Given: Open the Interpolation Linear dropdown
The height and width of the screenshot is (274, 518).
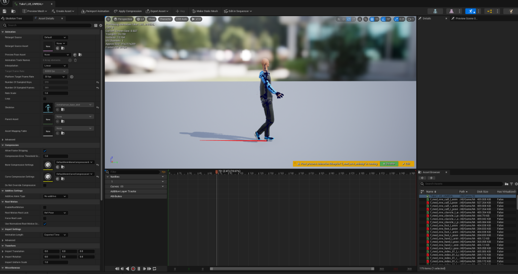Looking at the screenshot, I should pyautogui.click(x=55, y=66).
